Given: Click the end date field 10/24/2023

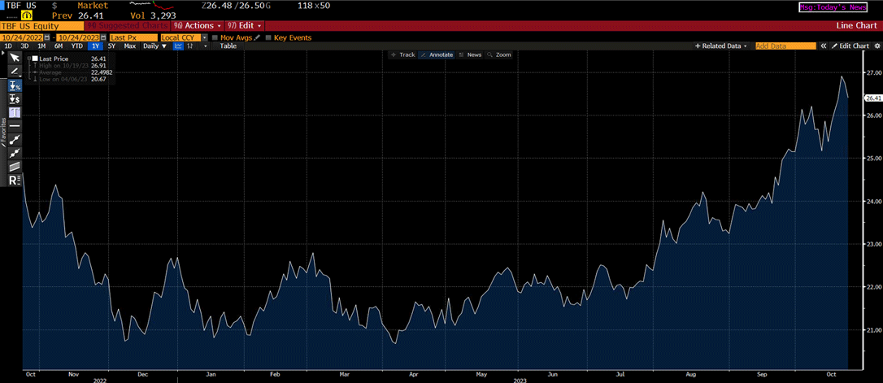Looking at the screenshot, I should click(78, 37).
